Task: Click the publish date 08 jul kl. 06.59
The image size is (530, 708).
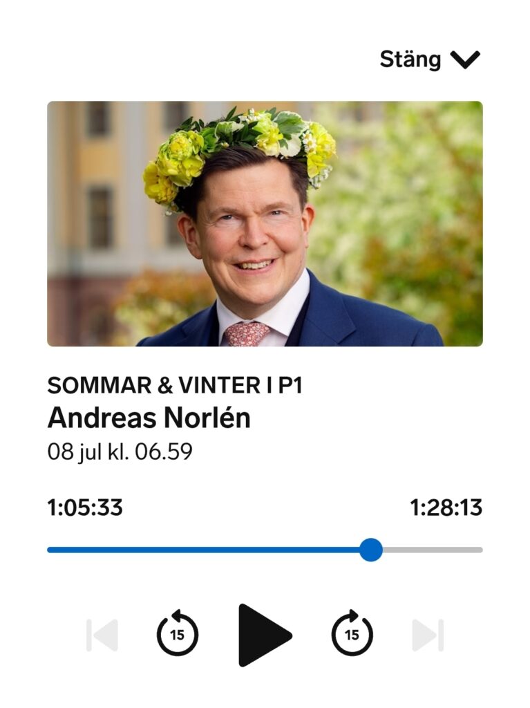Action: click(x=120, y=451)
